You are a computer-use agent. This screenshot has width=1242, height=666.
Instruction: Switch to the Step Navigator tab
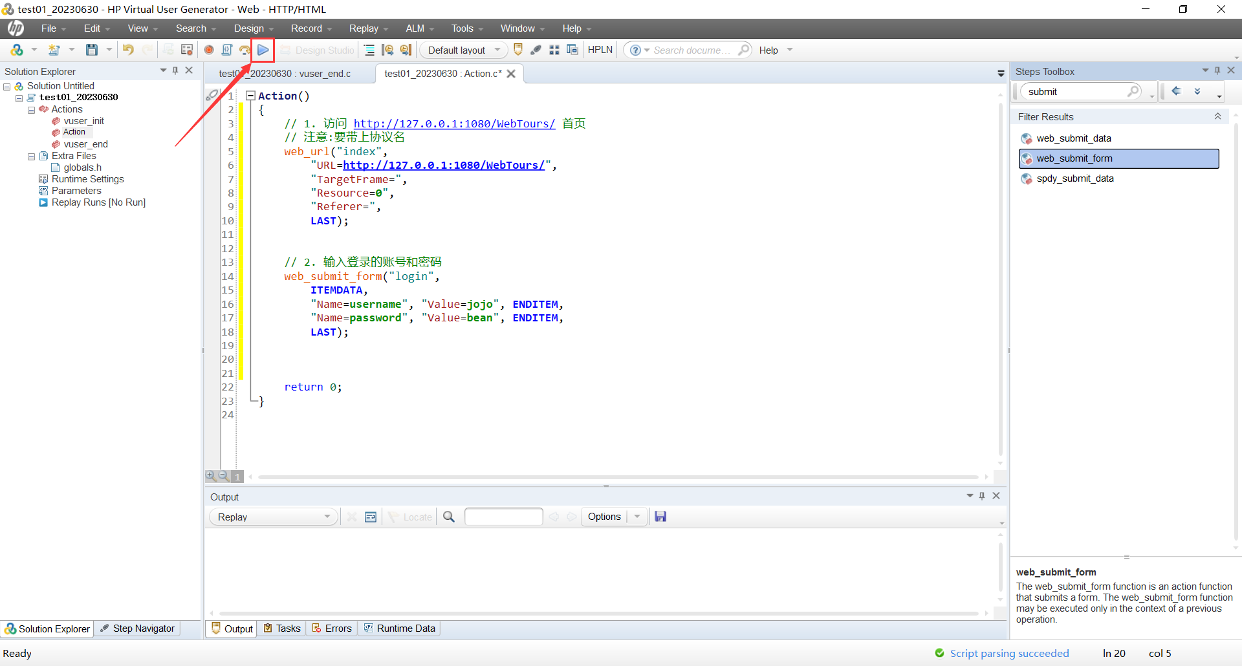coord(137,628)
